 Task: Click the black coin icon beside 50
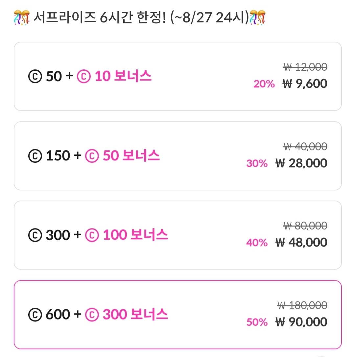(35, 76)
